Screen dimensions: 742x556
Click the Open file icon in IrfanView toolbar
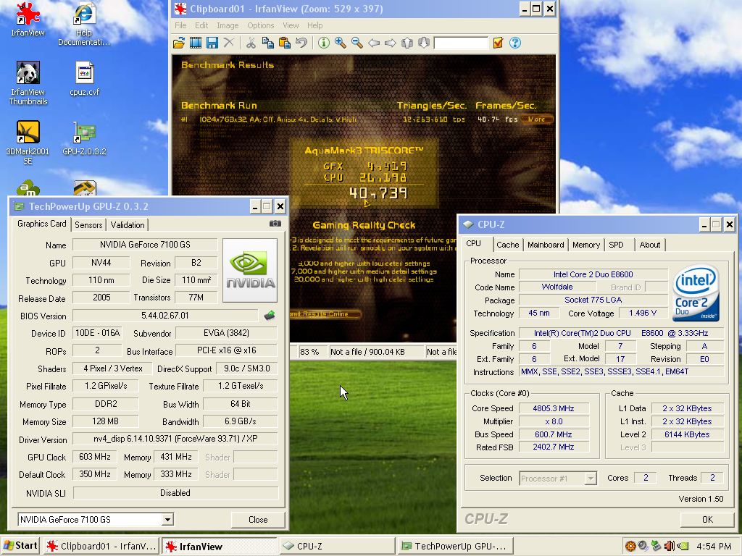tap(179, 43)
